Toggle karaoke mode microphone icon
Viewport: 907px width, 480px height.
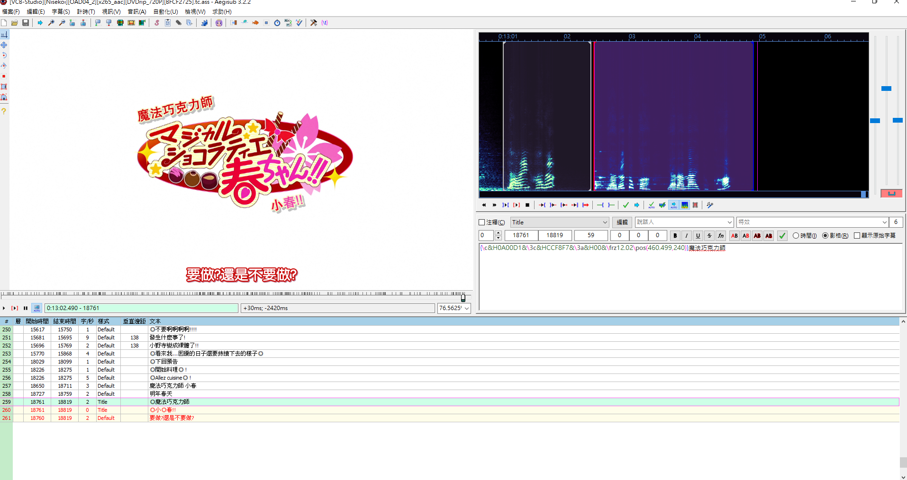point(710,205)
